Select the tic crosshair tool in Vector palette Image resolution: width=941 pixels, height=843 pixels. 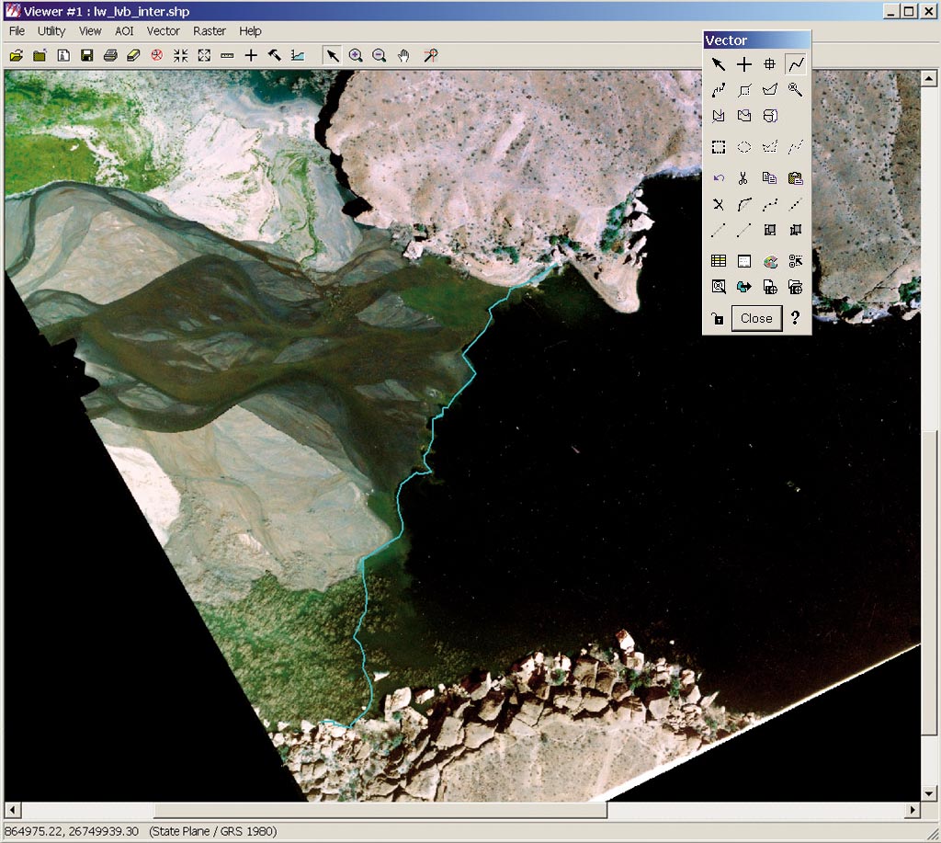[769, 64]
